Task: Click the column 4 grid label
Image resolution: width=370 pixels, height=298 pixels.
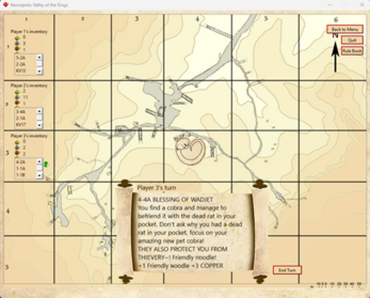Action: coord(197,19)
